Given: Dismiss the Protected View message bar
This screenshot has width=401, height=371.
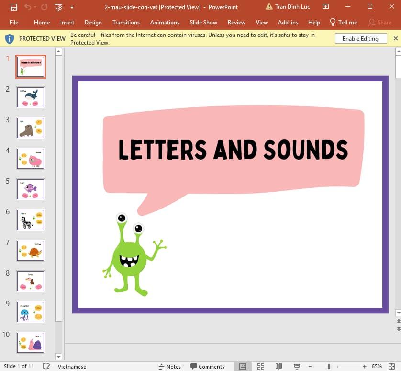Looking at the screenshot, I should point(395,39).
